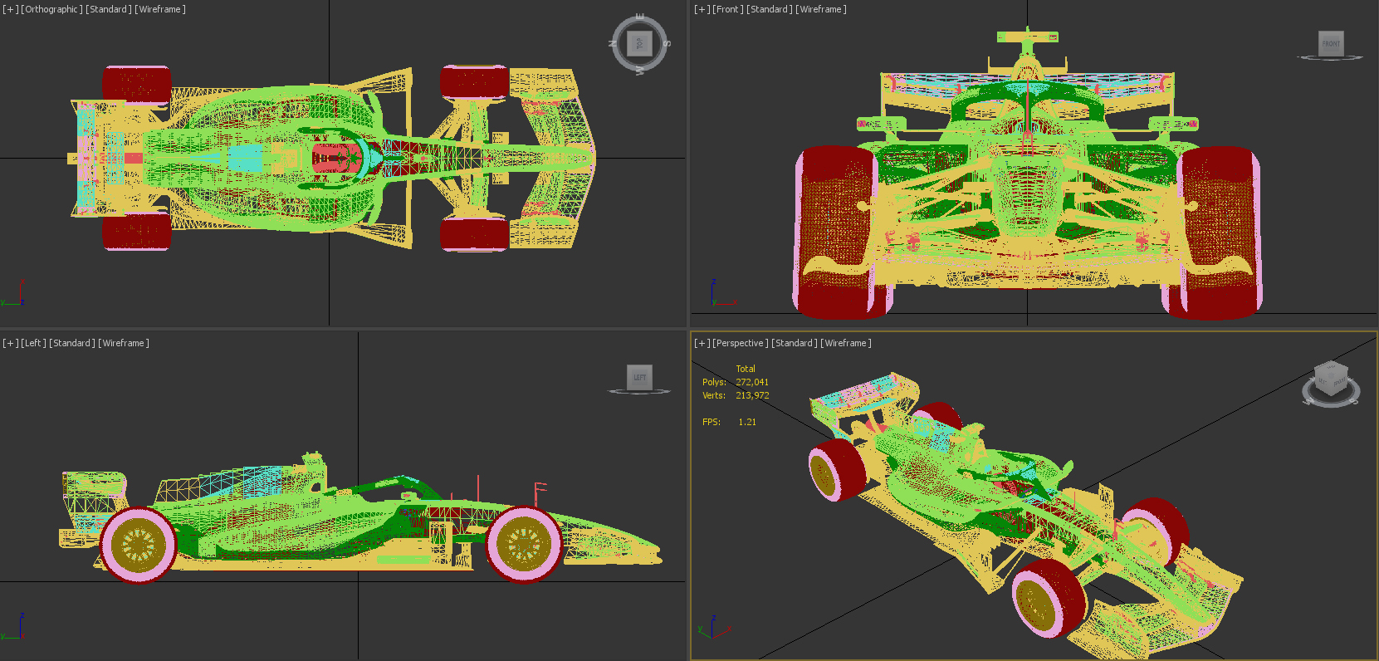Click the LEFT ViewCube face in the Left viewport
Screen dimensions: 1379x661
(639, 377)
